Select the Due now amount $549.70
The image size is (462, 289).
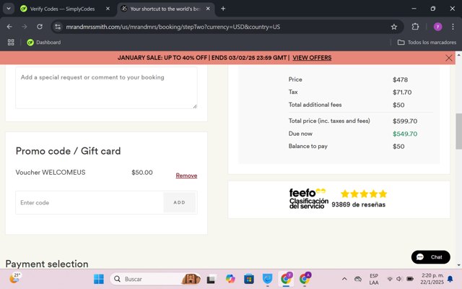click(x=405, y=134)
